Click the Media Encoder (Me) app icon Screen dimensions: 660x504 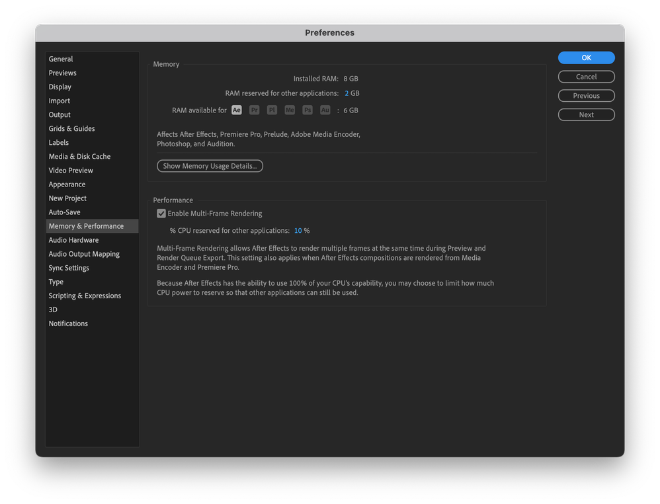click(x=290, y=110)
